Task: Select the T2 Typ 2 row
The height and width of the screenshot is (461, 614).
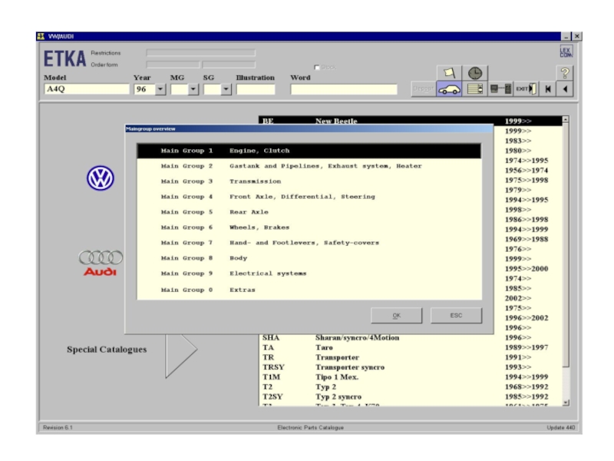Action: pyautogui.click(x=410, y=386)
